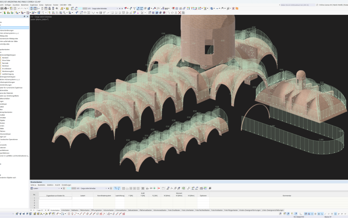348x218 pixels.
Task: Click the red row-delete icon in table toolbar
Action: click(x=158, y=188)
